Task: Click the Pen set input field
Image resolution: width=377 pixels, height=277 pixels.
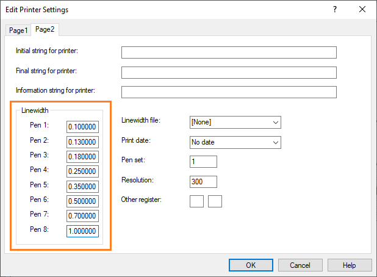Action: pos(203,162)
